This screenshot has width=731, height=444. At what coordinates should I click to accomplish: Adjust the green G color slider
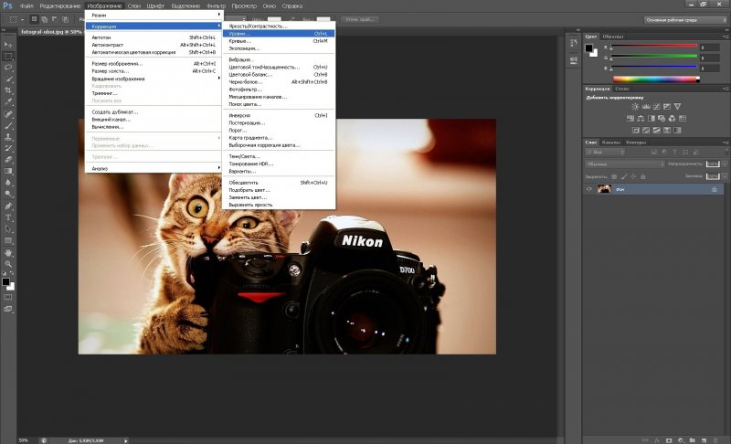click(653, 57)
